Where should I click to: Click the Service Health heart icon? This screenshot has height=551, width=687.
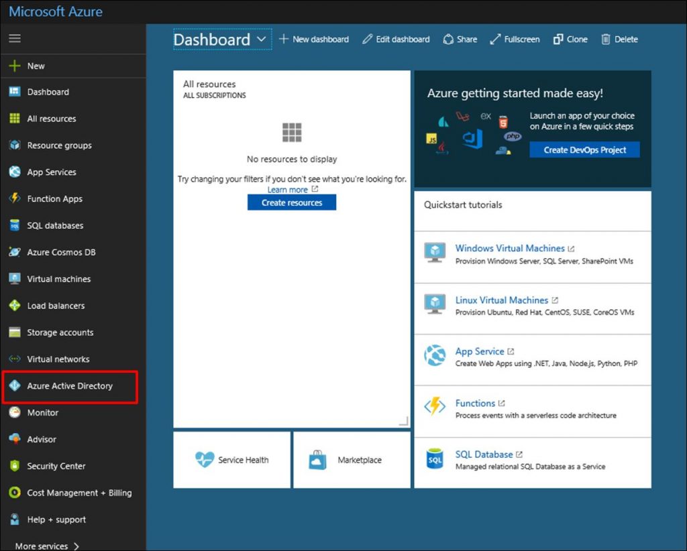click(205, 460)
